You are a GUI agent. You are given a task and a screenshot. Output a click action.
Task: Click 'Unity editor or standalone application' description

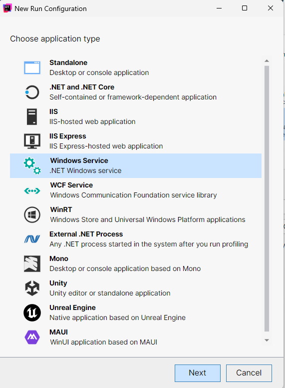pyautogui.click(x=110, y=293)
